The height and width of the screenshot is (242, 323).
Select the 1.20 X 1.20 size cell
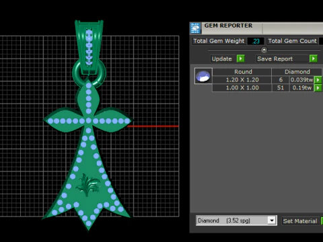pyautogui.click(x=242, y=80)
